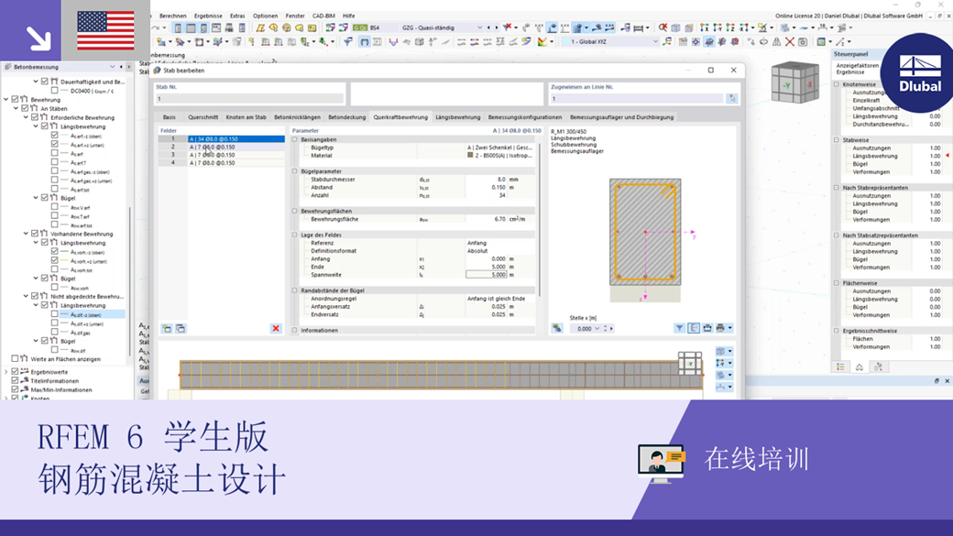Collapse the Bügelparameter group

pos(295,171)
